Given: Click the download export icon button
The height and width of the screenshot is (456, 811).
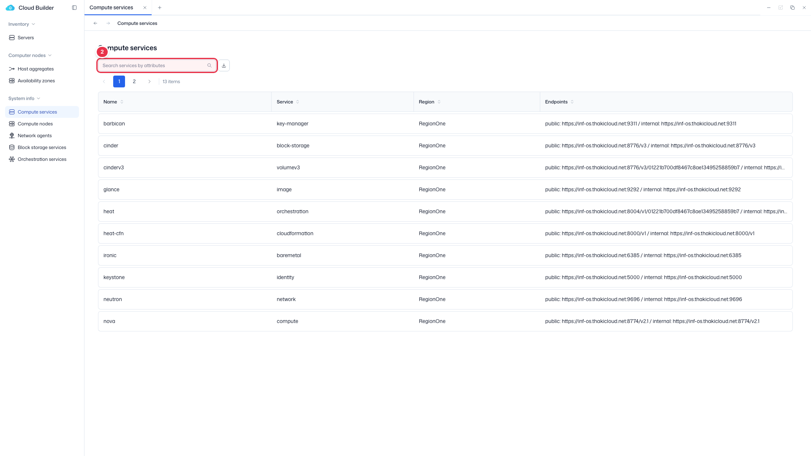Looking at the screenshot, I should (x=224, y=65).
